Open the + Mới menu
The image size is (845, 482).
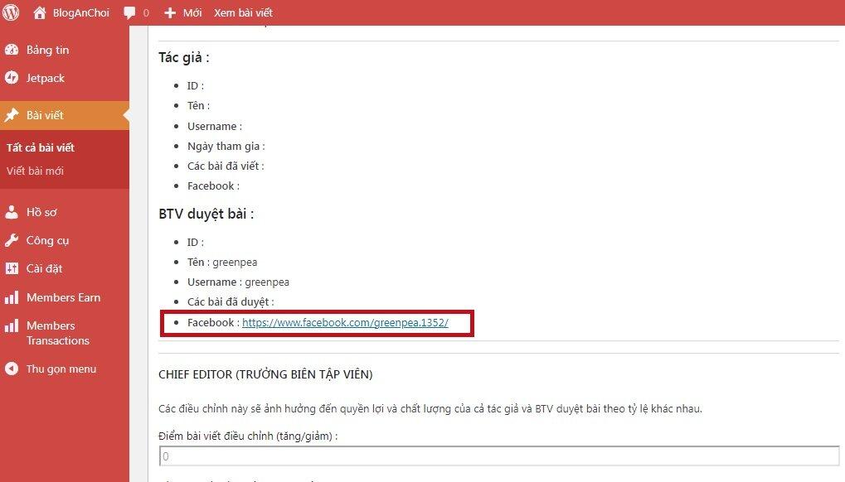point(182,12)
